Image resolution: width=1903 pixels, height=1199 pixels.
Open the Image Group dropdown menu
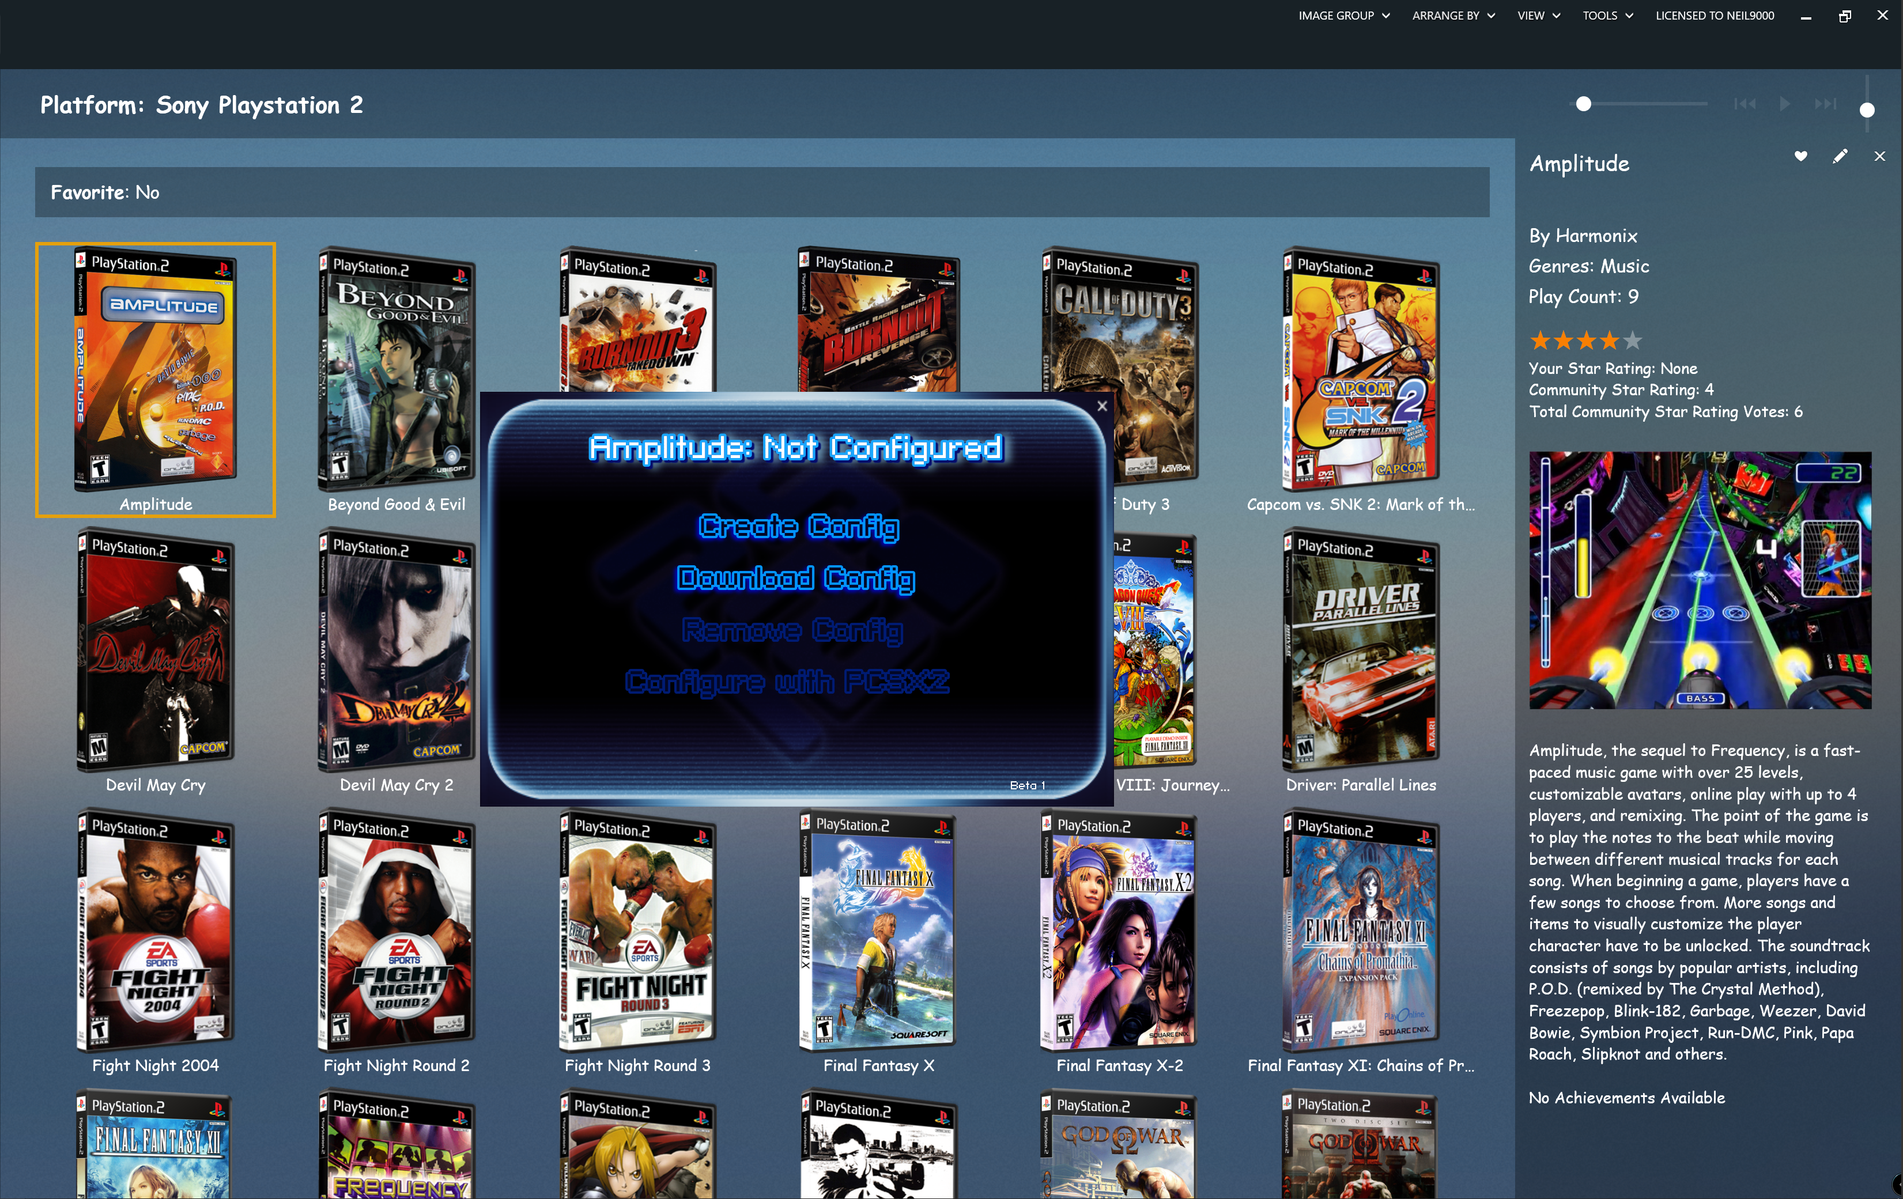(x=1343, y=15)
